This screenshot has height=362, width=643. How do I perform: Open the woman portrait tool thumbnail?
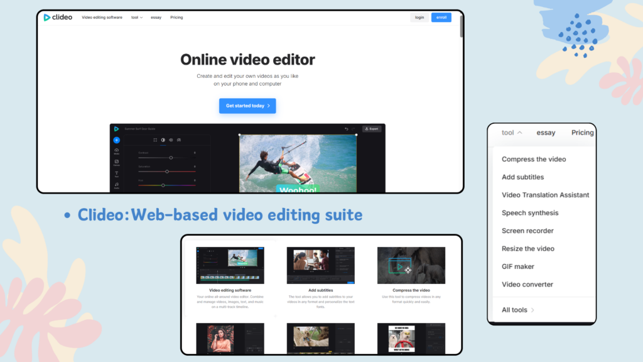click(x=230, y=338)
